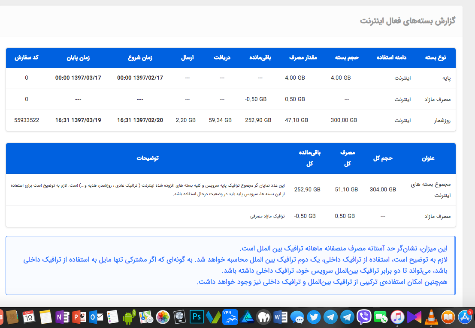Click the 'توضیحات' header in second table
This screenshot has width=475, height=328.
tap(148, 158)
